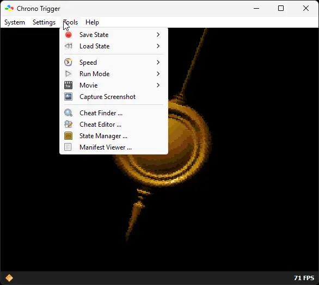
Task: Click the Capture Screenshot picture icon
Action: pos(69,97)
